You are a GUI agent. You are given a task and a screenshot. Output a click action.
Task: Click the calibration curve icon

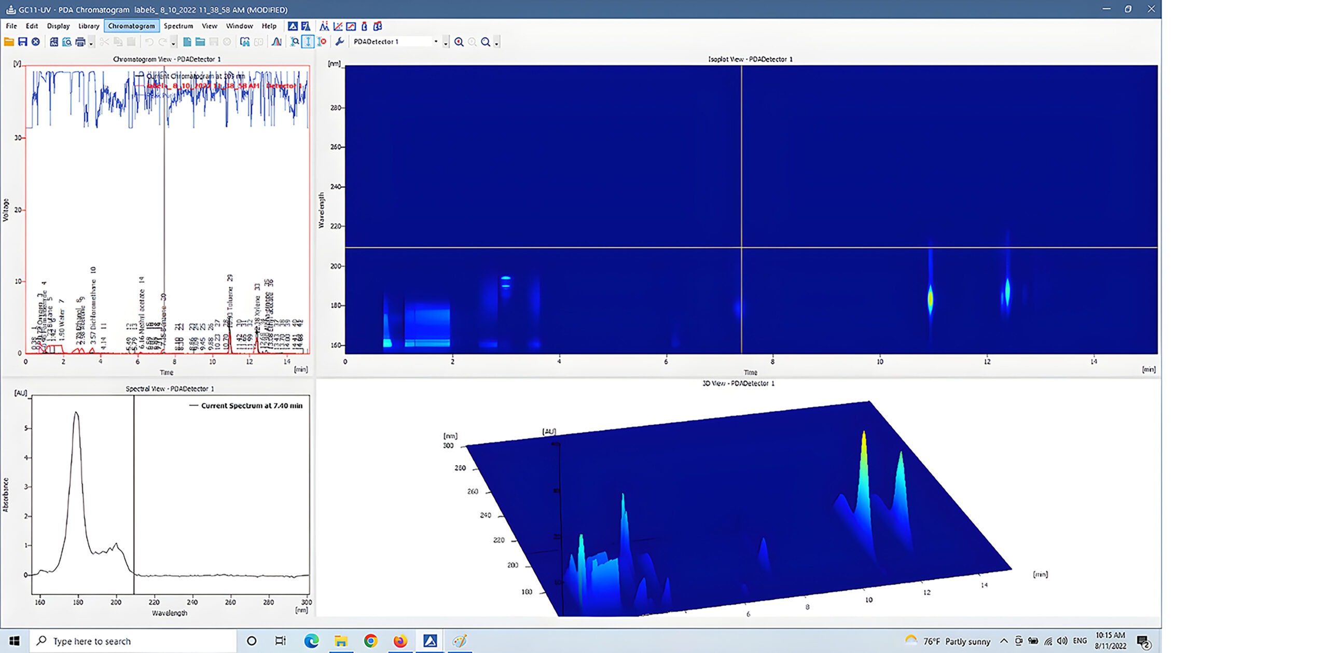pyautogui.click(x=338, y=26)
